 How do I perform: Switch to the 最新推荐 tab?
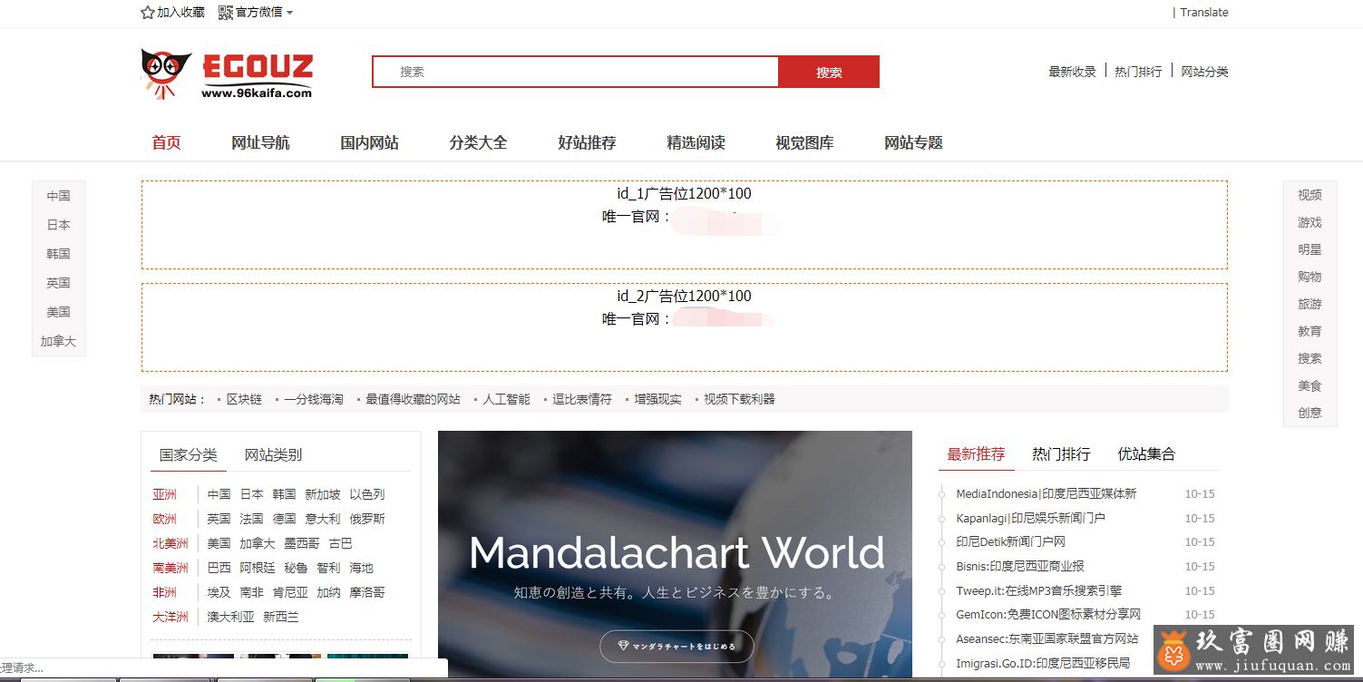(x=977, y=454)
